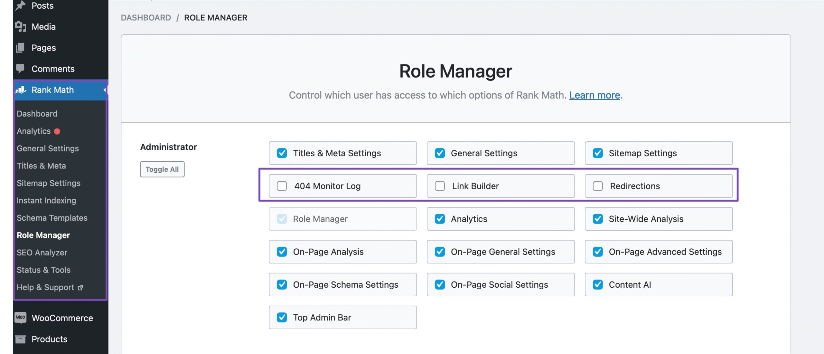Click the disabled Role Manager checkbox
824x354 pixels.
282,219
